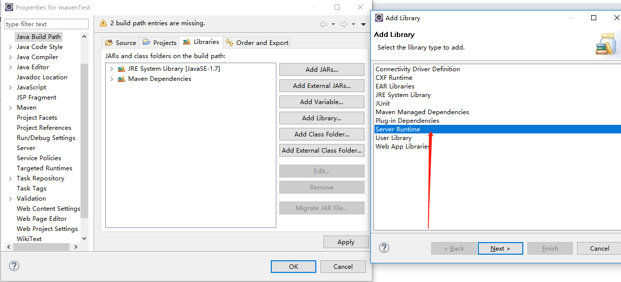The height and width of the screenshot is (282, 621).
Task: Switch to the Projects tab
Action: (x=159, y=42)
